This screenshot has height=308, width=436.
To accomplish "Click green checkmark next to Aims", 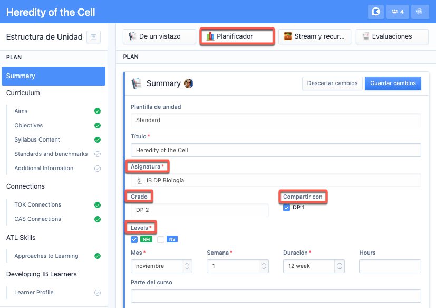I will [97, 111].
